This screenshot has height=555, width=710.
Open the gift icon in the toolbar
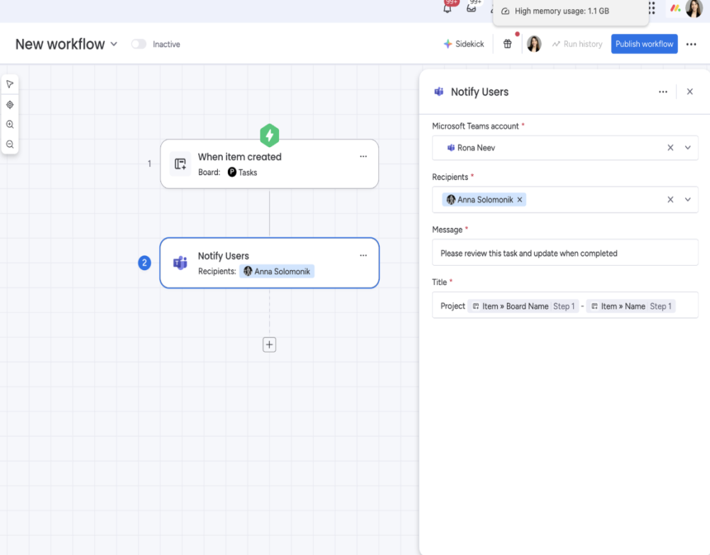pyautogui.click(x=507, y=44)
